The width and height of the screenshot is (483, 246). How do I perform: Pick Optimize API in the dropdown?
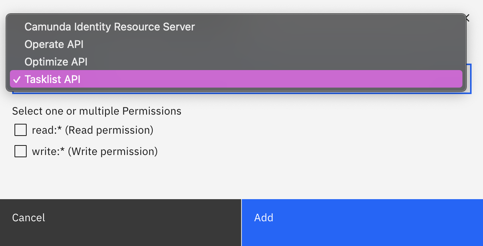pyautogui.click(x=56, y=62)
